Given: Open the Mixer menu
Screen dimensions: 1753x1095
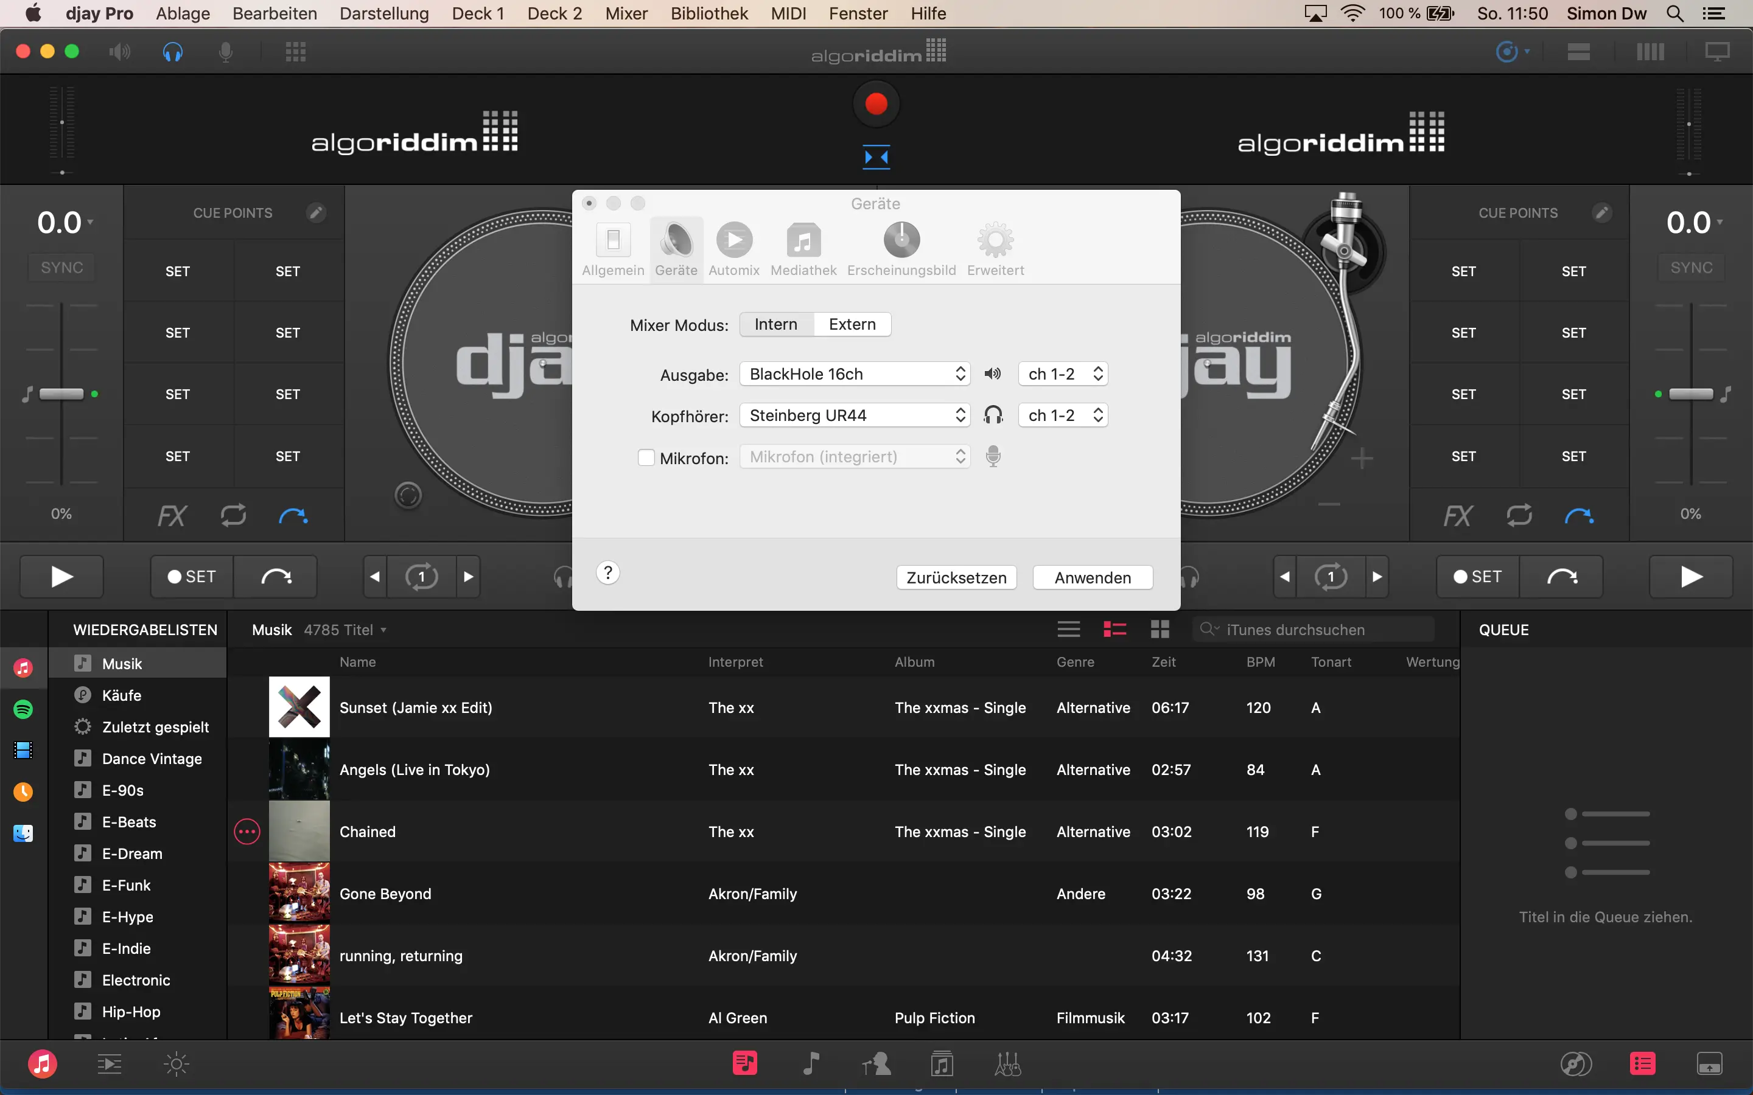Looking at the screenshot, I should (x=626, y=13).
